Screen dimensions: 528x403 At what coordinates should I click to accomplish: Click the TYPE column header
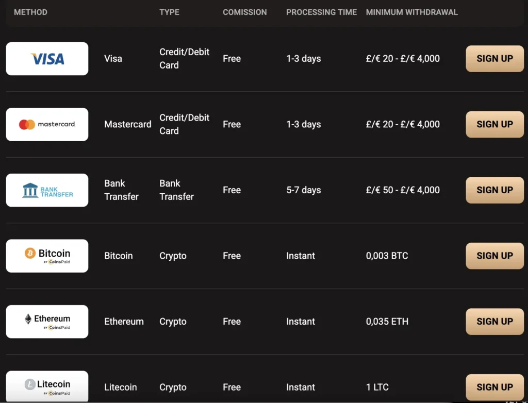point(169,12)
